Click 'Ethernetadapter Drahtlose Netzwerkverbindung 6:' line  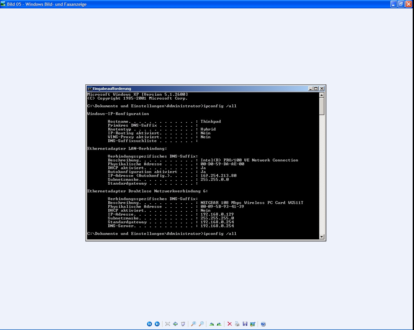148,191
